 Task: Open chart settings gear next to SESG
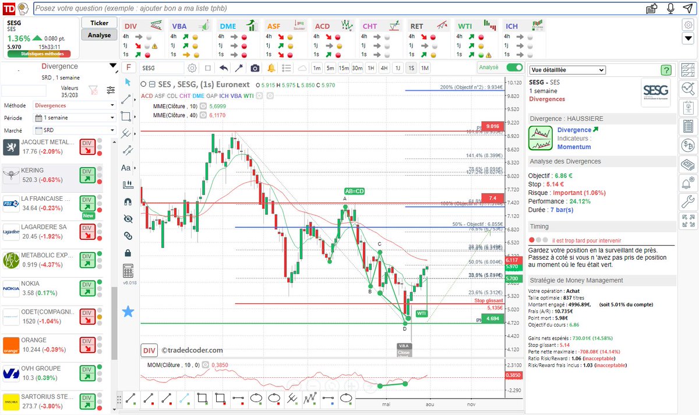pyautogui.click(x=192, y=68)
